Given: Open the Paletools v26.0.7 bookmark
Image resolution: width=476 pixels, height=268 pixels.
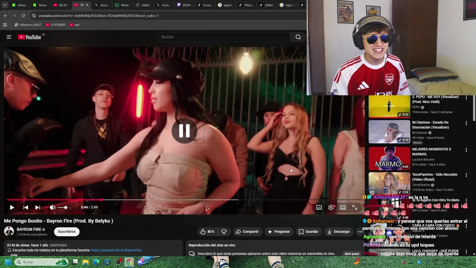Looking at the screenshot, I should [28, 25].
